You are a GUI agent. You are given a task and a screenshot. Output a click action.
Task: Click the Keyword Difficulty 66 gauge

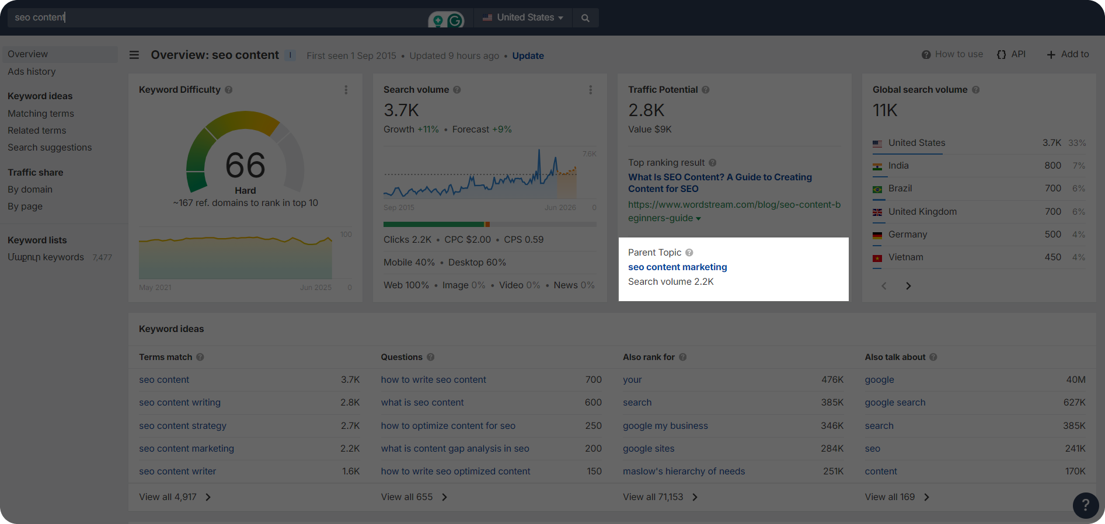coord(245,153)
